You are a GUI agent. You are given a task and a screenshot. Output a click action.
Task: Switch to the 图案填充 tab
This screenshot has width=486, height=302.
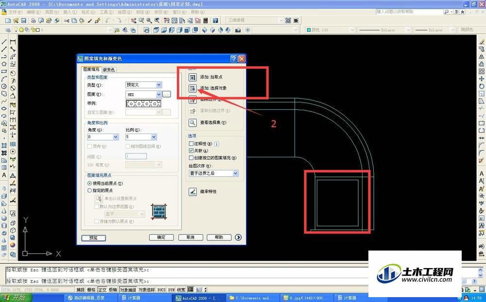coord(91,69)
